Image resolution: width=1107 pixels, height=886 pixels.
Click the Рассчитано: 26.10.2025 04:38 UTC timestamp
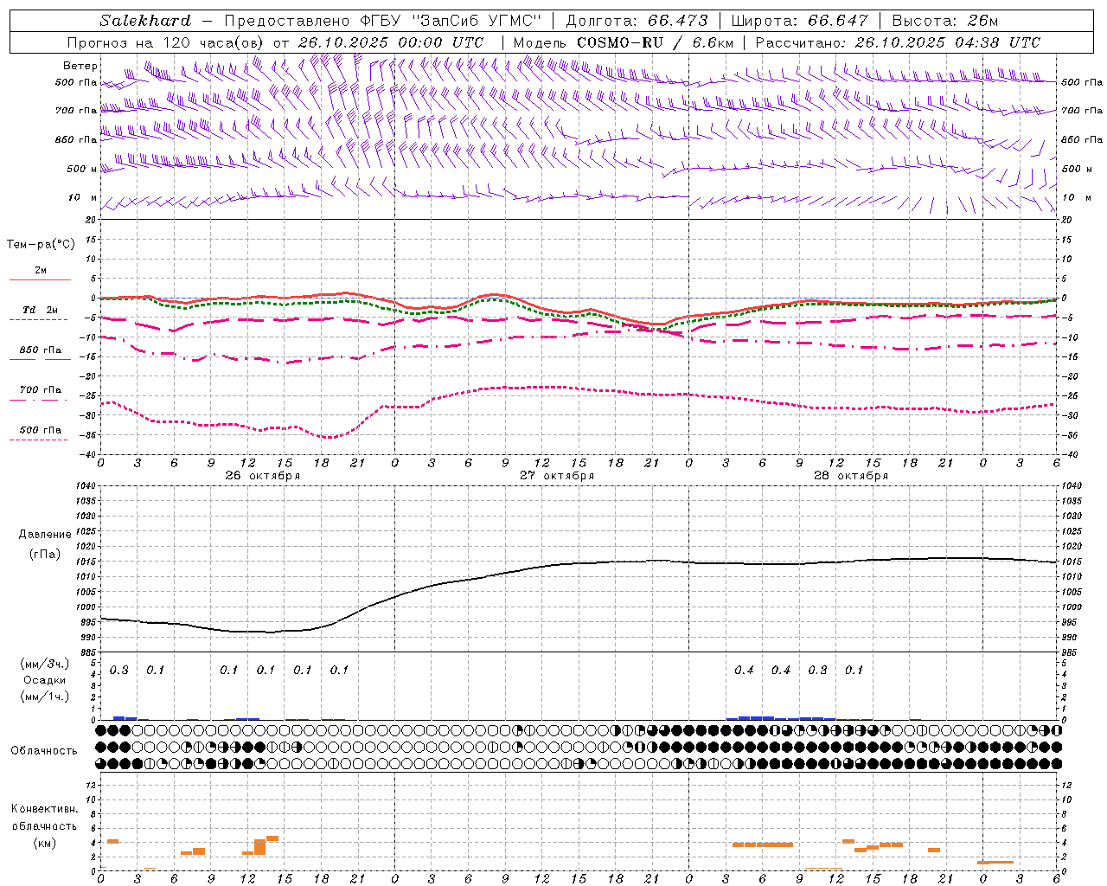pos(898,42)
